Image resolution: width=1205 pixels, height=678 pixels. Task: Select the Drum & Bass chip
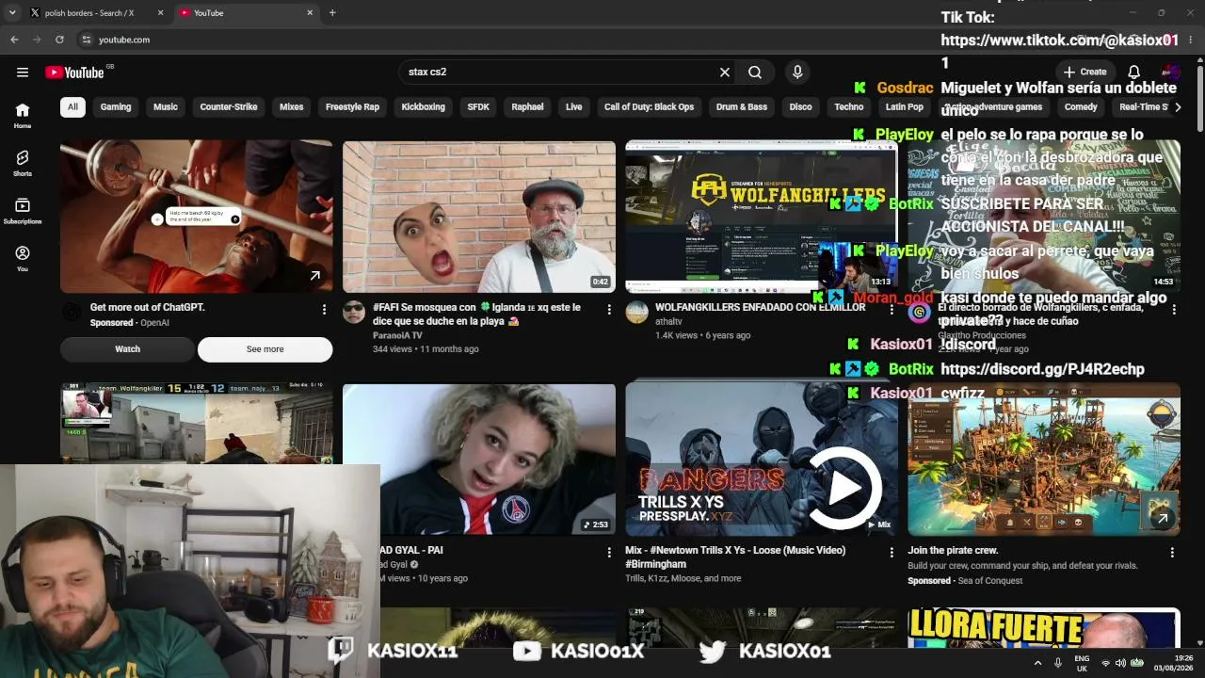point(742,107)
